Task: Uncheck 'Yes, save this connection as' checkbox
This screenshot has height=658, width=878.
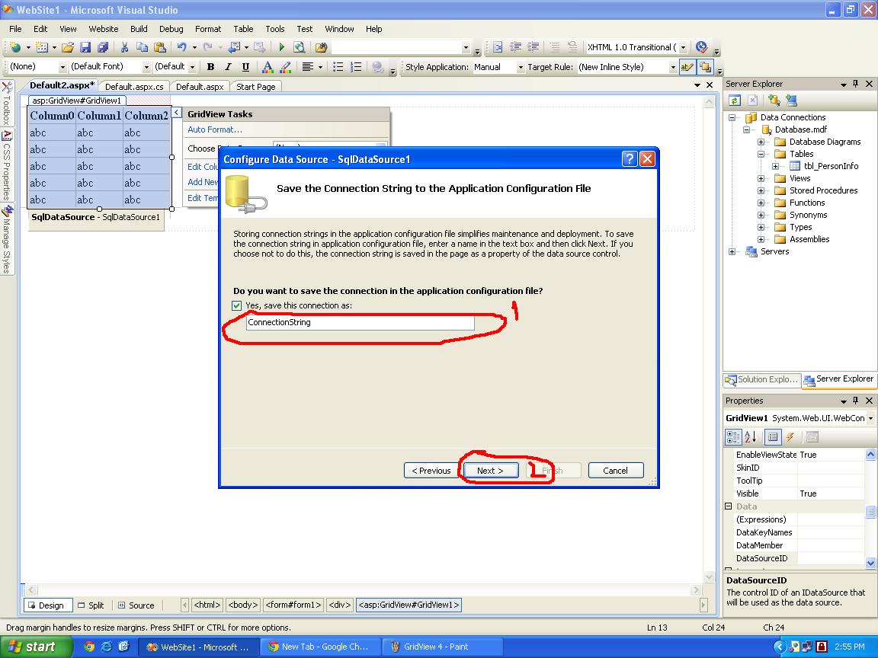Action: pyautogui.click(x=236, y=305)
